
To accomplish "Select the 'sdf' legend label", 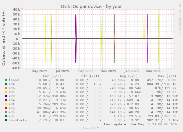I will pos(12,104).
